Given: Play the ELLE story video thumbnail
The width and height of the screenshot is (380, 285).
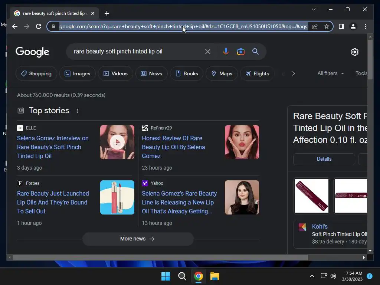Looking at the screenshot, I should [117, 142].
